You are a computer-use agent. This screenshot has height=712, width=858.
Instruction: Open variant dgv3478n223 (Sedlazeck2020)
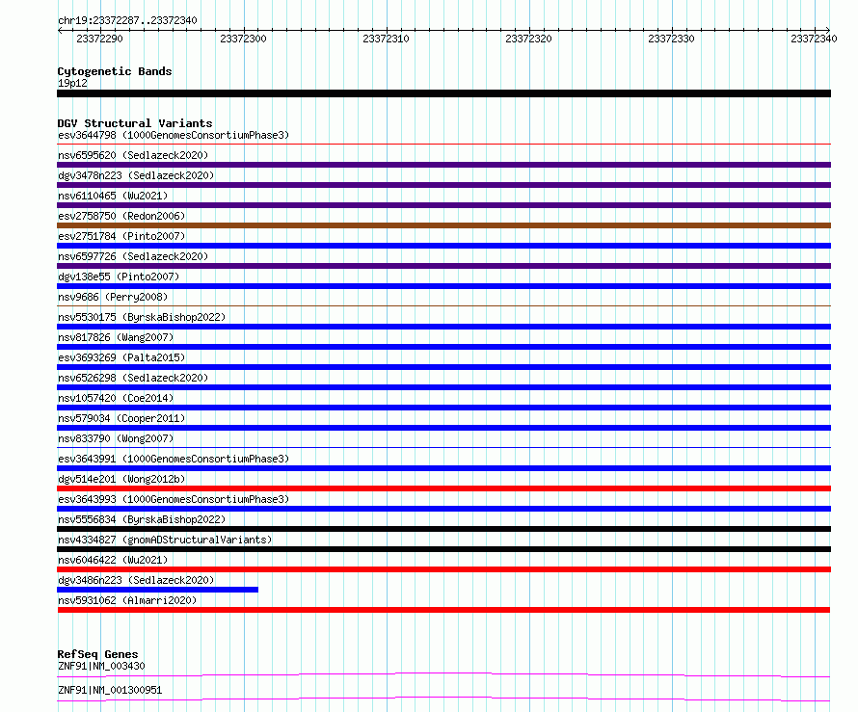coord(136,175)
